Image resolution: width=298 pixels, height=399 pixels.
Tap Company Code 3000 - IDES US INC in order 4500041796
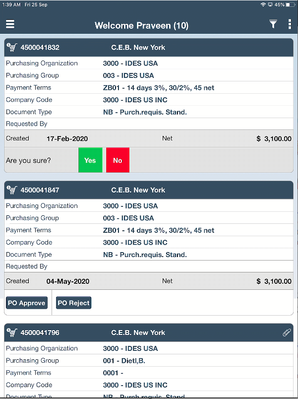pos(135,385)
